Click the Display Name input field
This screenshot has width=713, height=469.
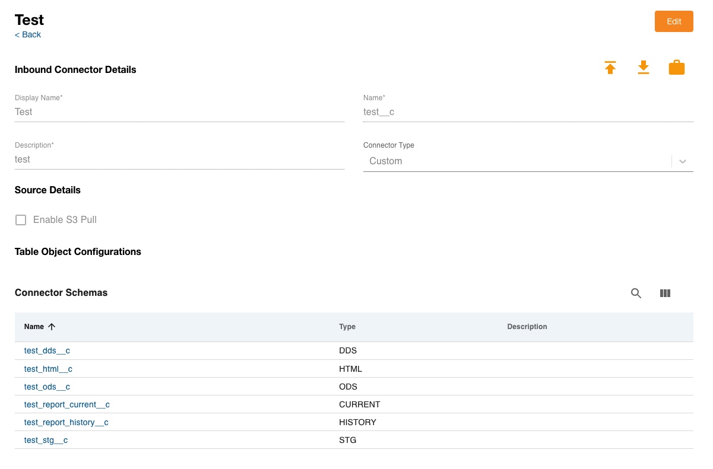[179, 112]
